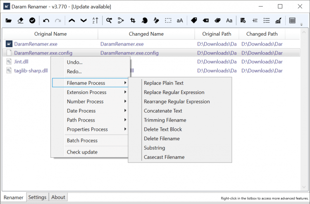Choose Replace Plain Text
Viewport: 310px width, 204px height.
pos(180,83)
